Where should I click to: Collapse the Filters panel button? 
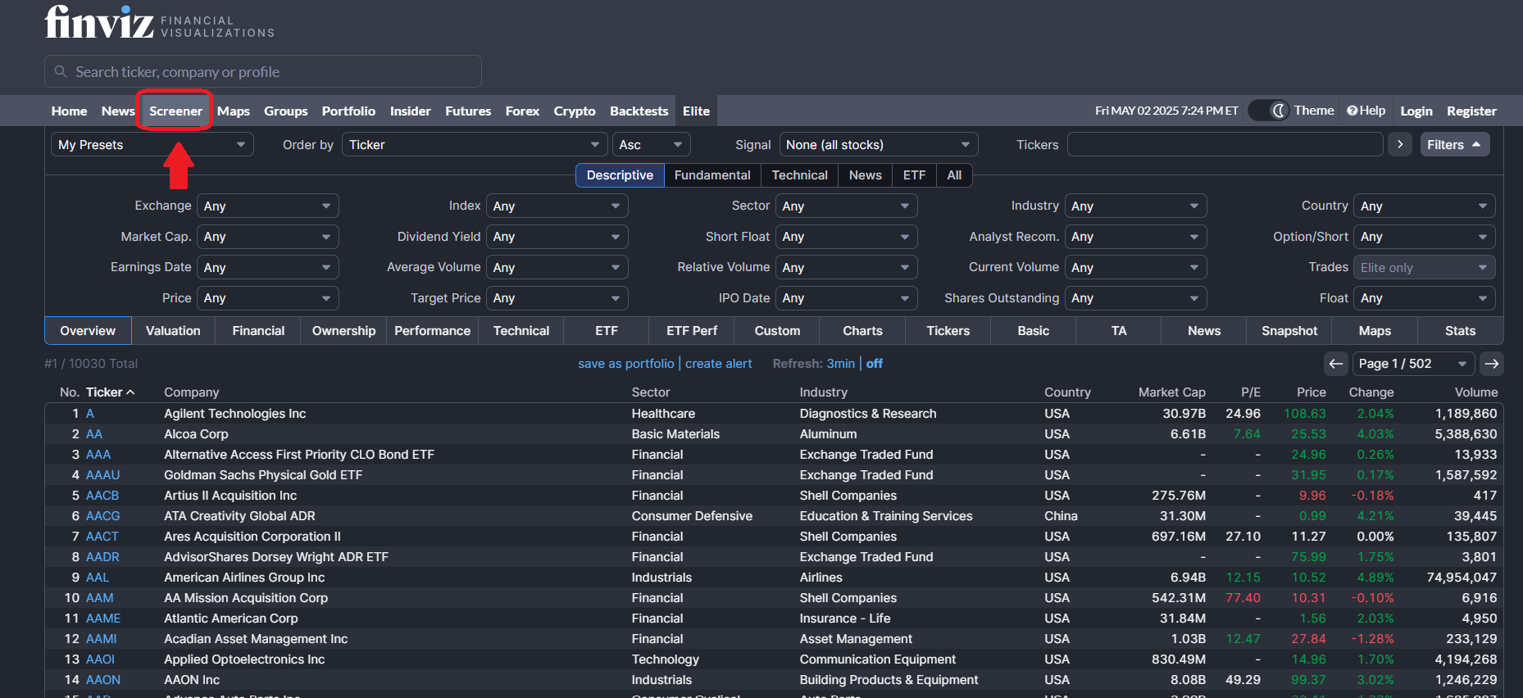click(x=1455, y=144)
